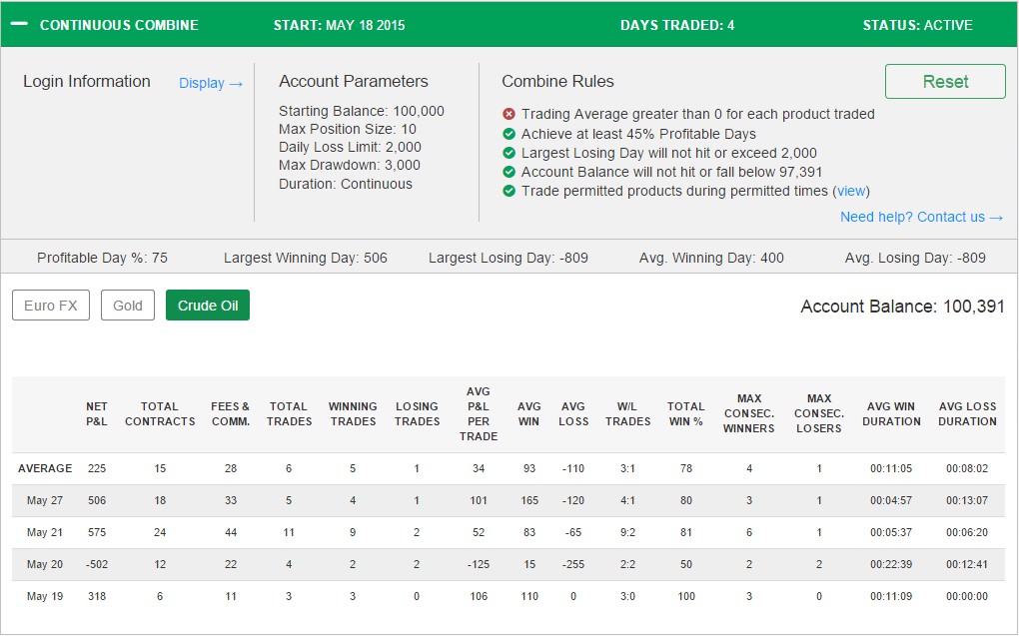Click Profitable Day %: 75 statistic

[x=102, y=258]
